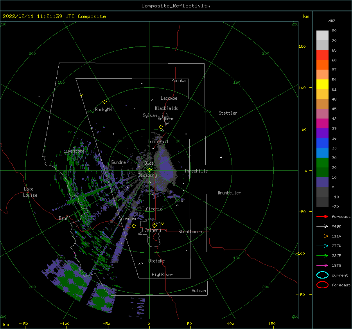352x329 pixels.
Task: Click the Lake Louise label
Action: 30,192
